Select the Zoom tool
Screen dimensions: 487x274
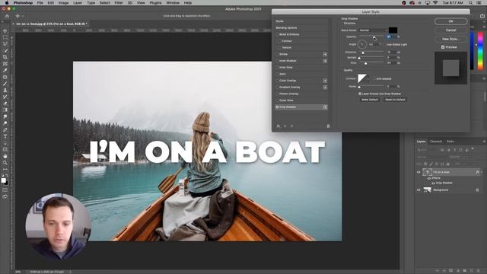[5, 162]
